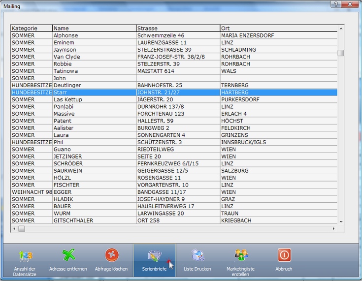
Task: Select the Eminem name cell
Action: coord(95,43)
